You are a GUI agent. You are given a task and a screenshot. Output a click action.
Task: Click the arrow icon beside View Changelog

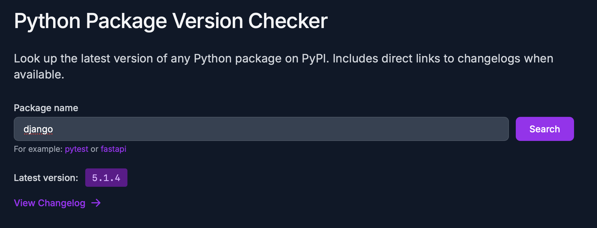[x=96, y=203]
